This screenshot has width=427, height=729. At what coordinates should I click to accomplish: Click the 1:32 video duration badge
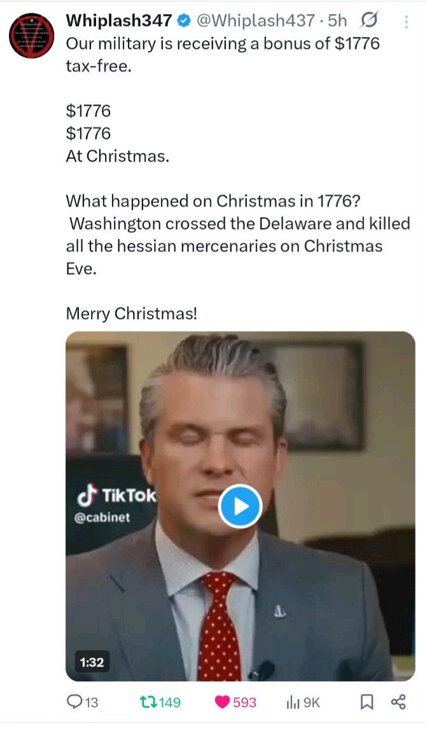(x=92, y=662)
